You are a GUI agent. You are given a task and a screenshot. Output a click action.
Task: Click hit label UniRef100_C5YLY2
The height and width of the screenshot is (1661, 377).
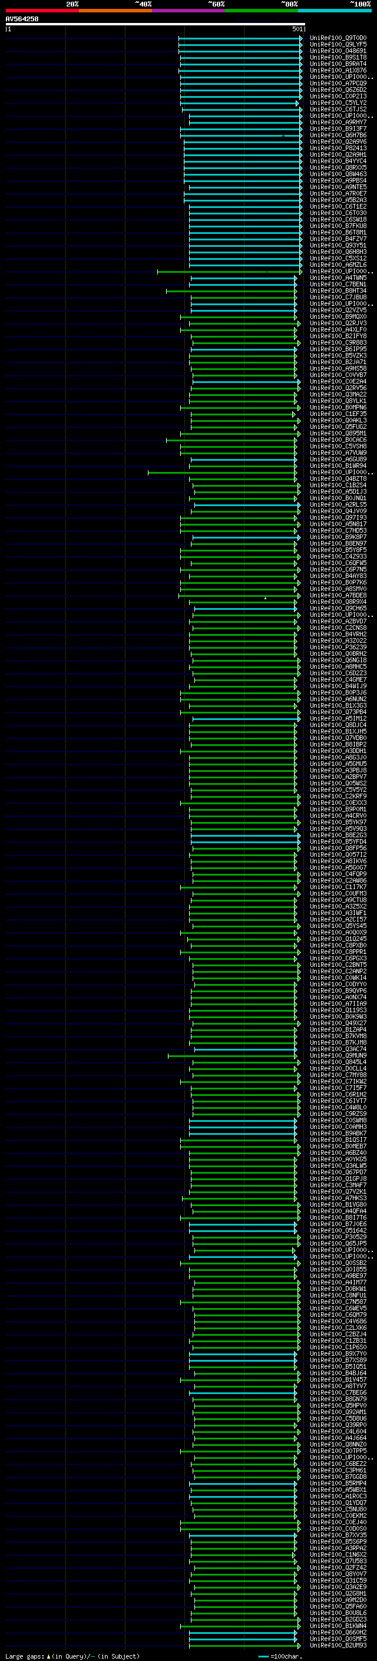338,103
